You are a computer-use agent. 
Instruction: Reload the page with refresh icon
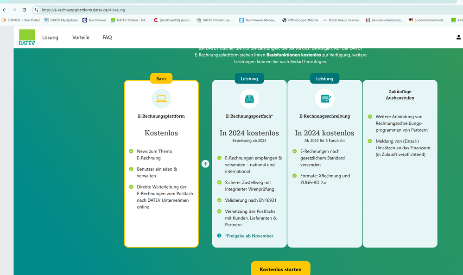(24, 10)
